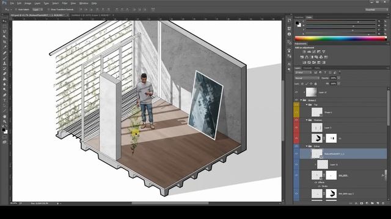Screen dimensions: 391x219
Task: Add a Hue/Saturation adjustment
Action: tap(302, 57)
